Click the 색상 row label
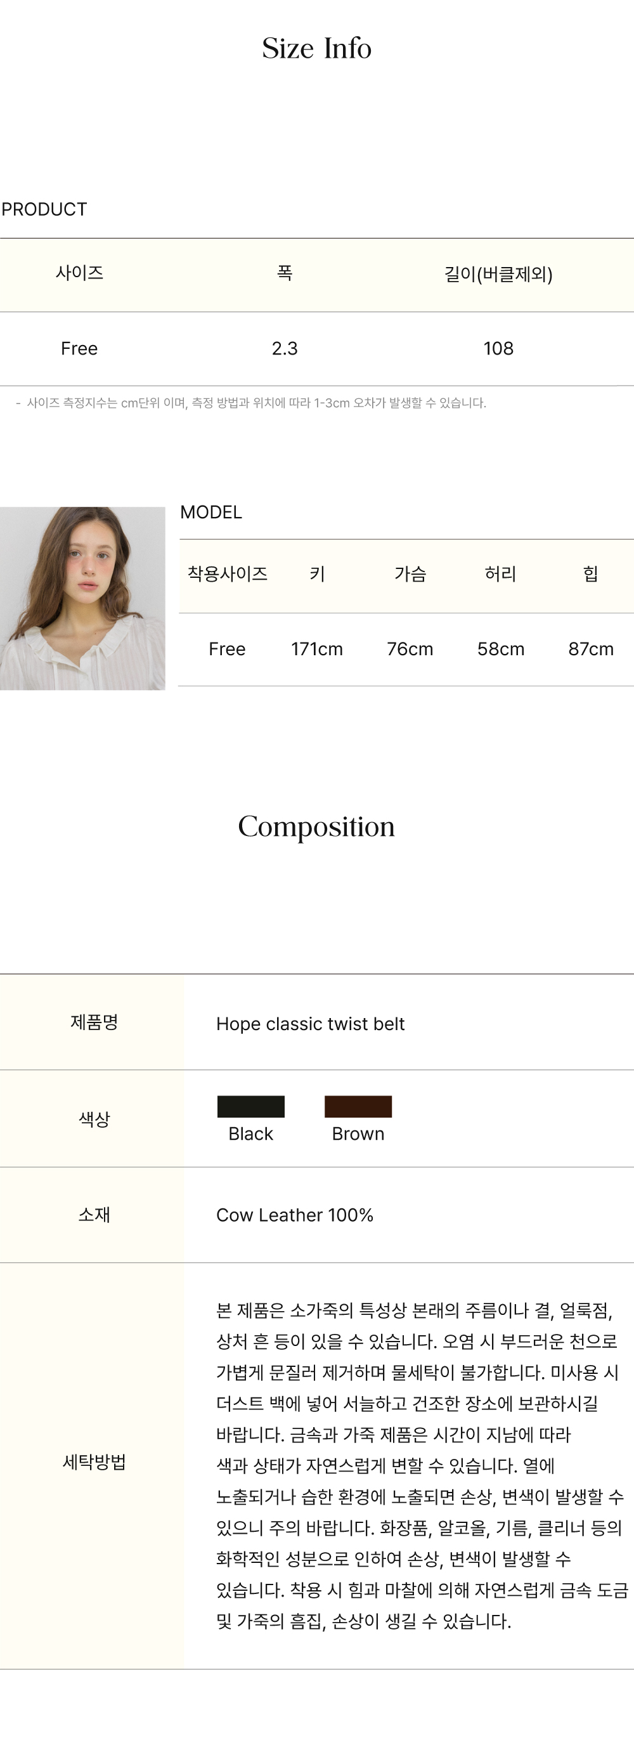The height and width of the screenshot is (1764, 634). pyautogui.click(x=94, y=1119)
